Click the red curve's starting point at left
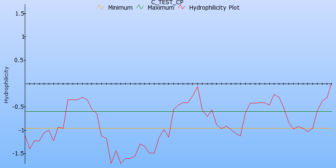Viewport: 336px width, 168px height. [25, 136]
